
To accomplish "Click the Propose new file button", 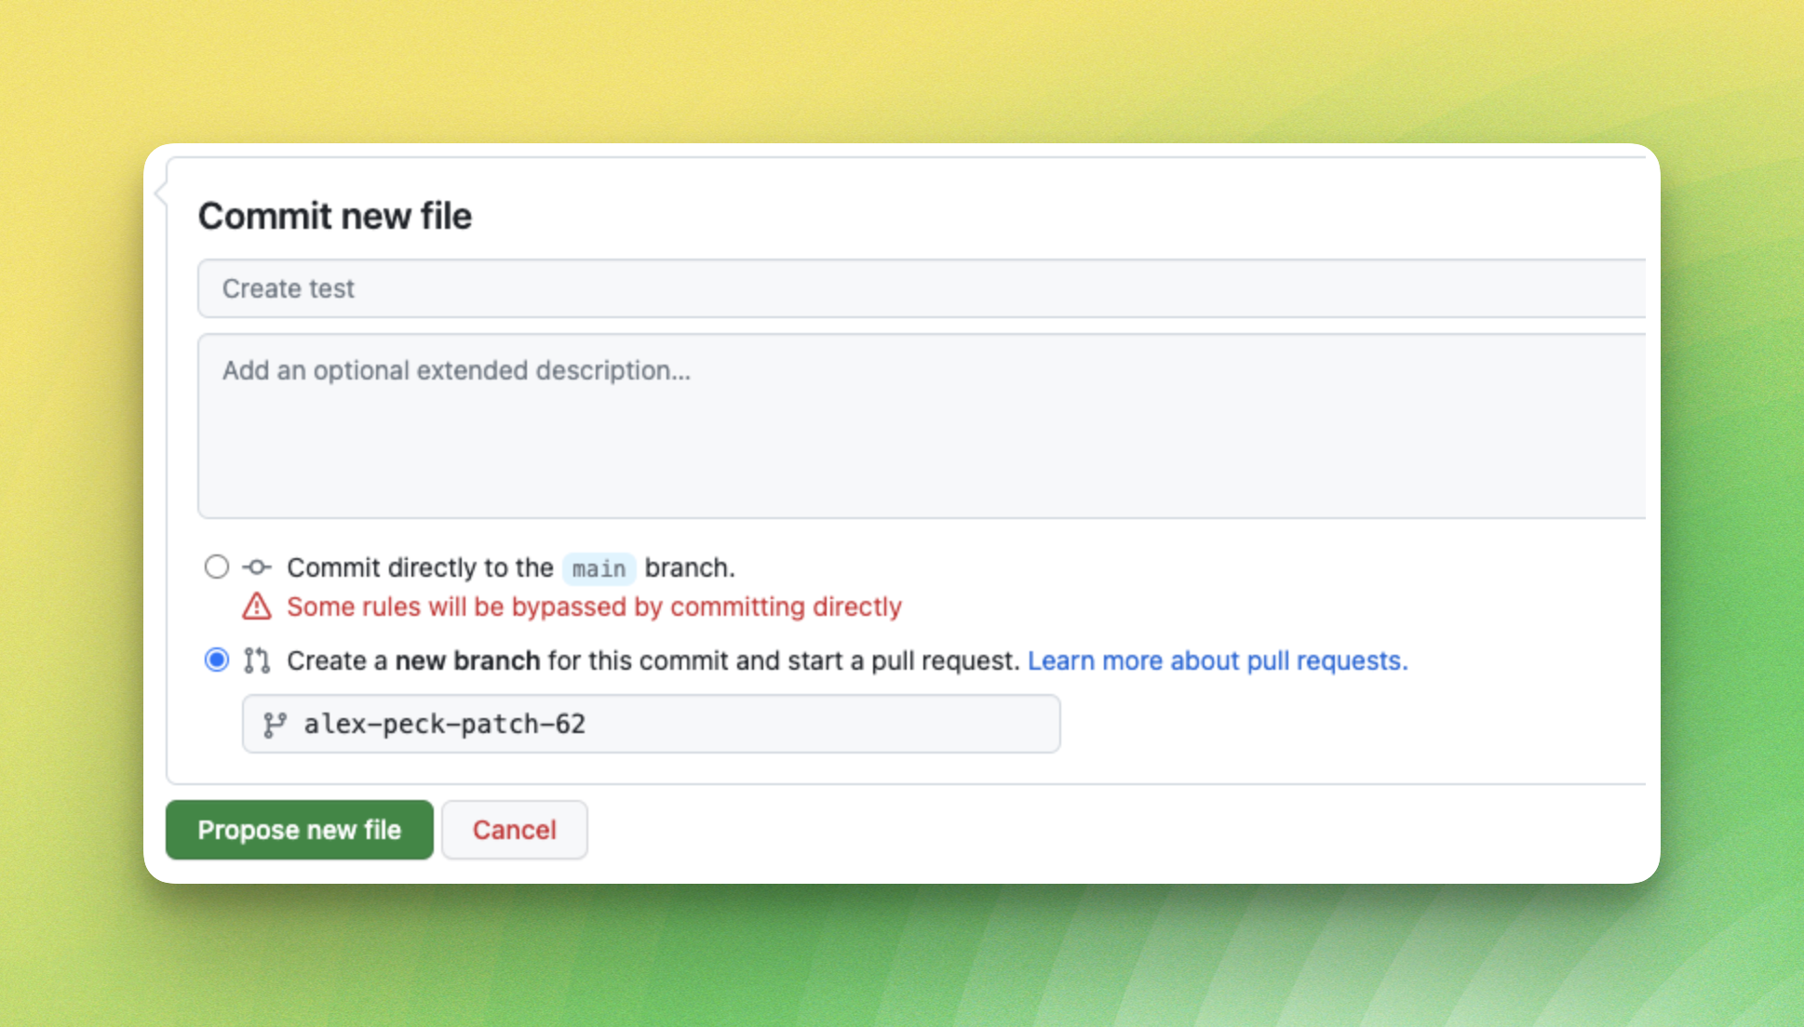I will coord(300,830).
